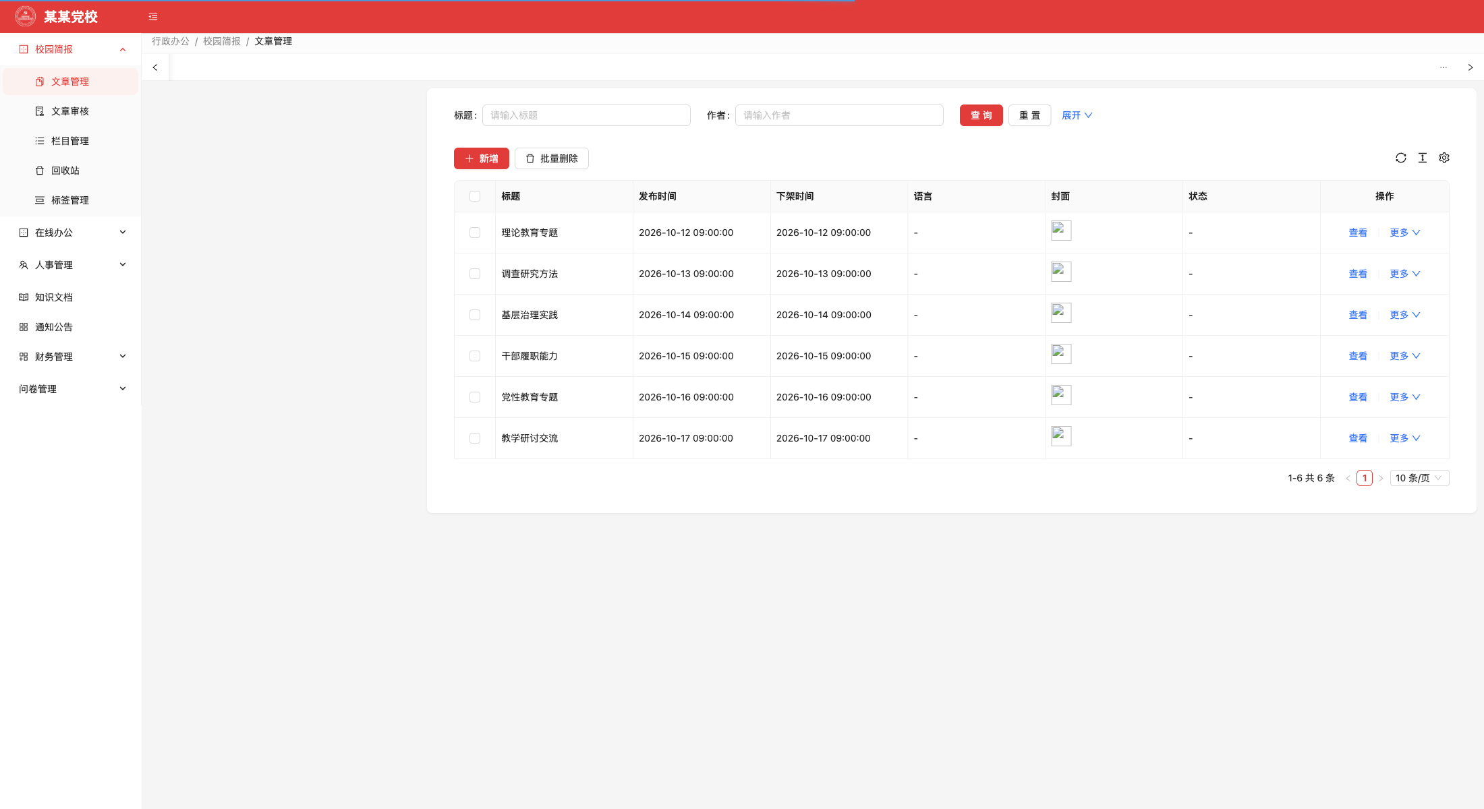This screenshot has width=1484, height=809.
Task: Click page number 1 in pagination
Action: 1365,478
